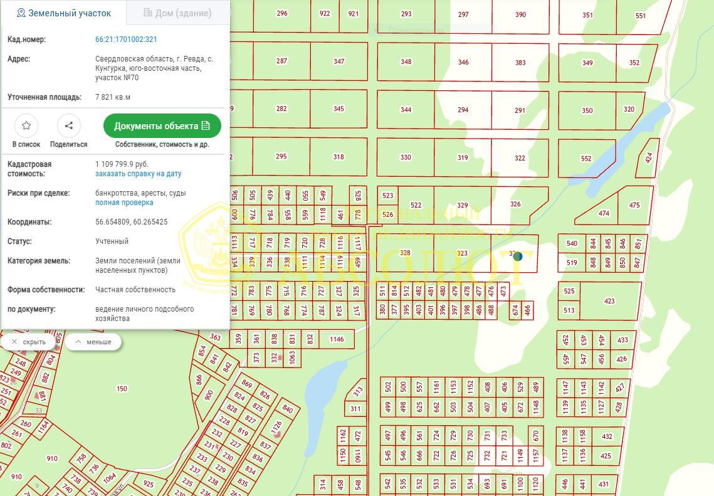Select parcel 513 on map
This screenshot has height=496, width=714.
click(569, 310)
